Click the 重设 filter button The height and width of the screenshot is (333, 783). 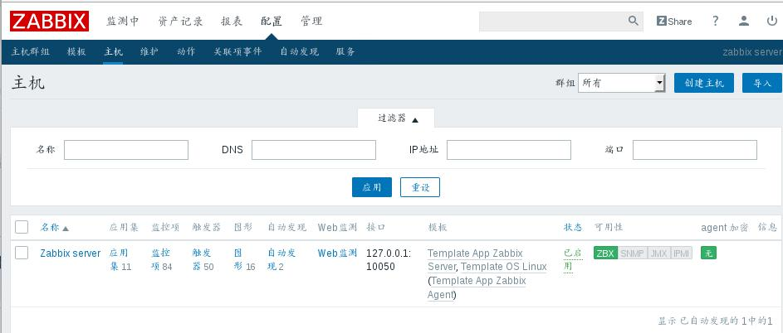tap(420, 187)
